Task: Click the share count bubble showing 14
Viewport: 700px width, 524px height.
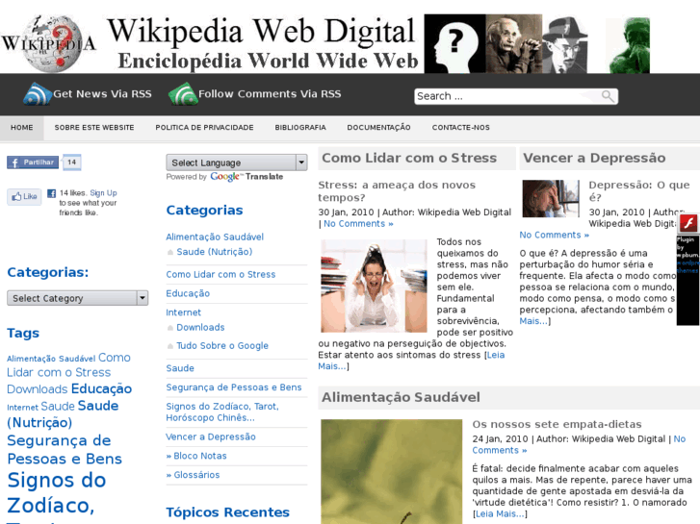Action: (71, 162)
